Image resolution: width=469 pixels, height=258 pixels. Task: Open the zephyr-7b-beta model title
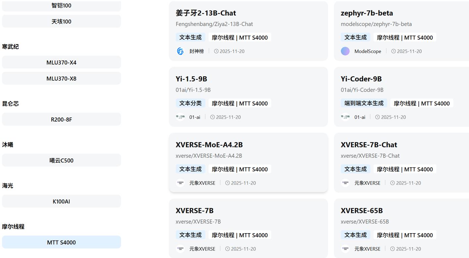point(367,13)
